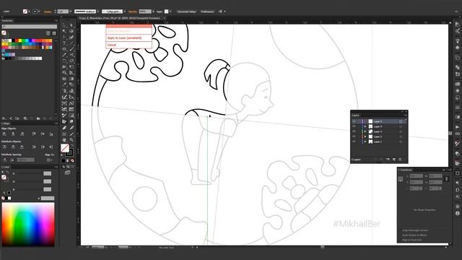462x260 pixels.
Task: Toggle Scale Strokes & Effects option
Action: pos(414,235)
